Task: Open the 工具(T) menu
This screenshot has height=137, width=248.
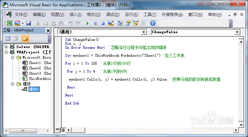Action: tap(150, 15)
